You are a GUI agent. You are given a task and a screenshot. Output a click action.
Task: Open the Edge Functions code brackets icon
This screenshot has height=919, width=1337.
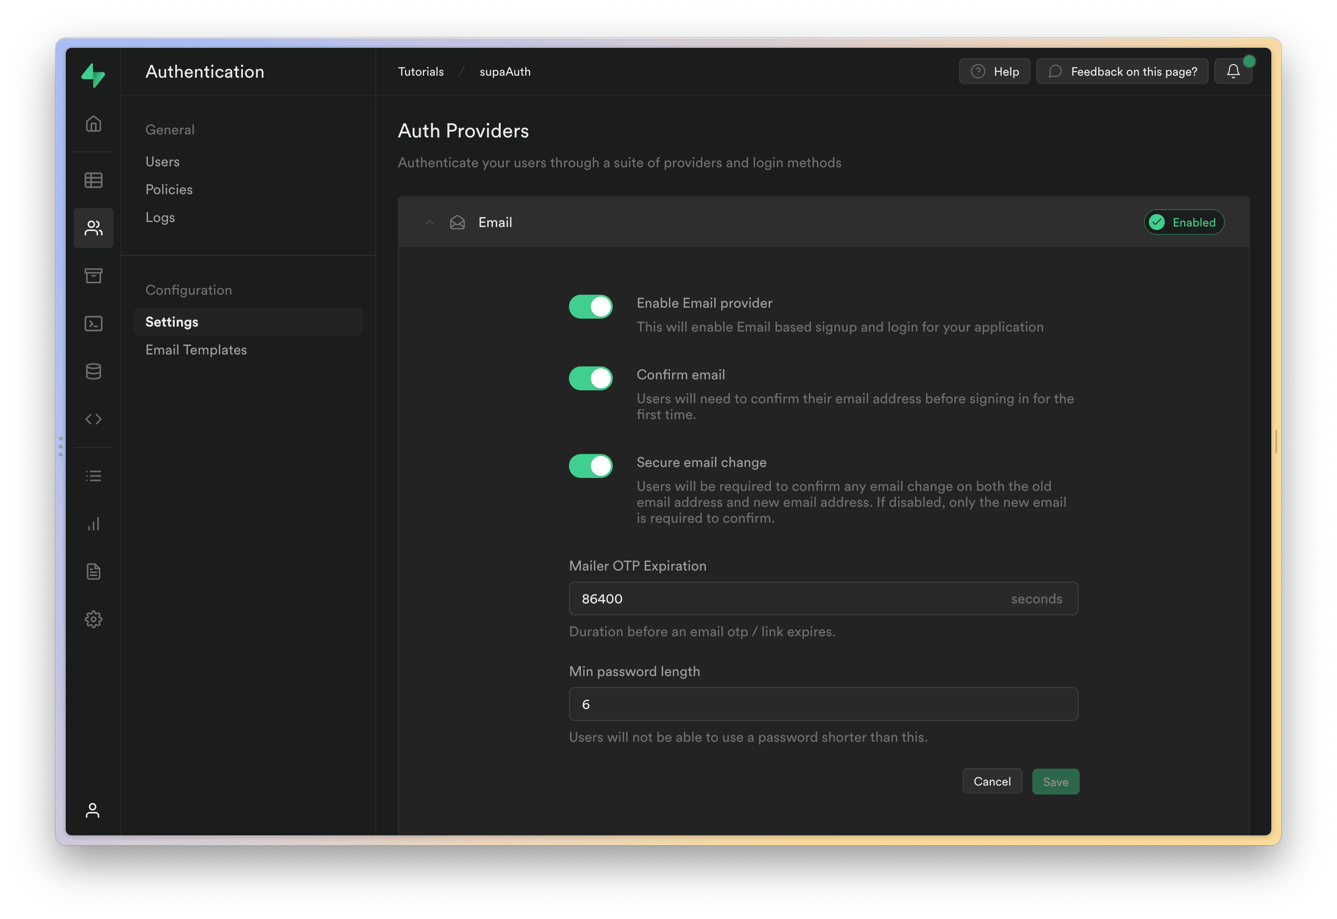[93, 419]
